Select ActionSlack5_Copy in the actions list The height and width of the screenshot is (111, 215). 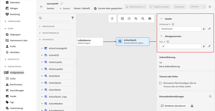coord(56,97)
